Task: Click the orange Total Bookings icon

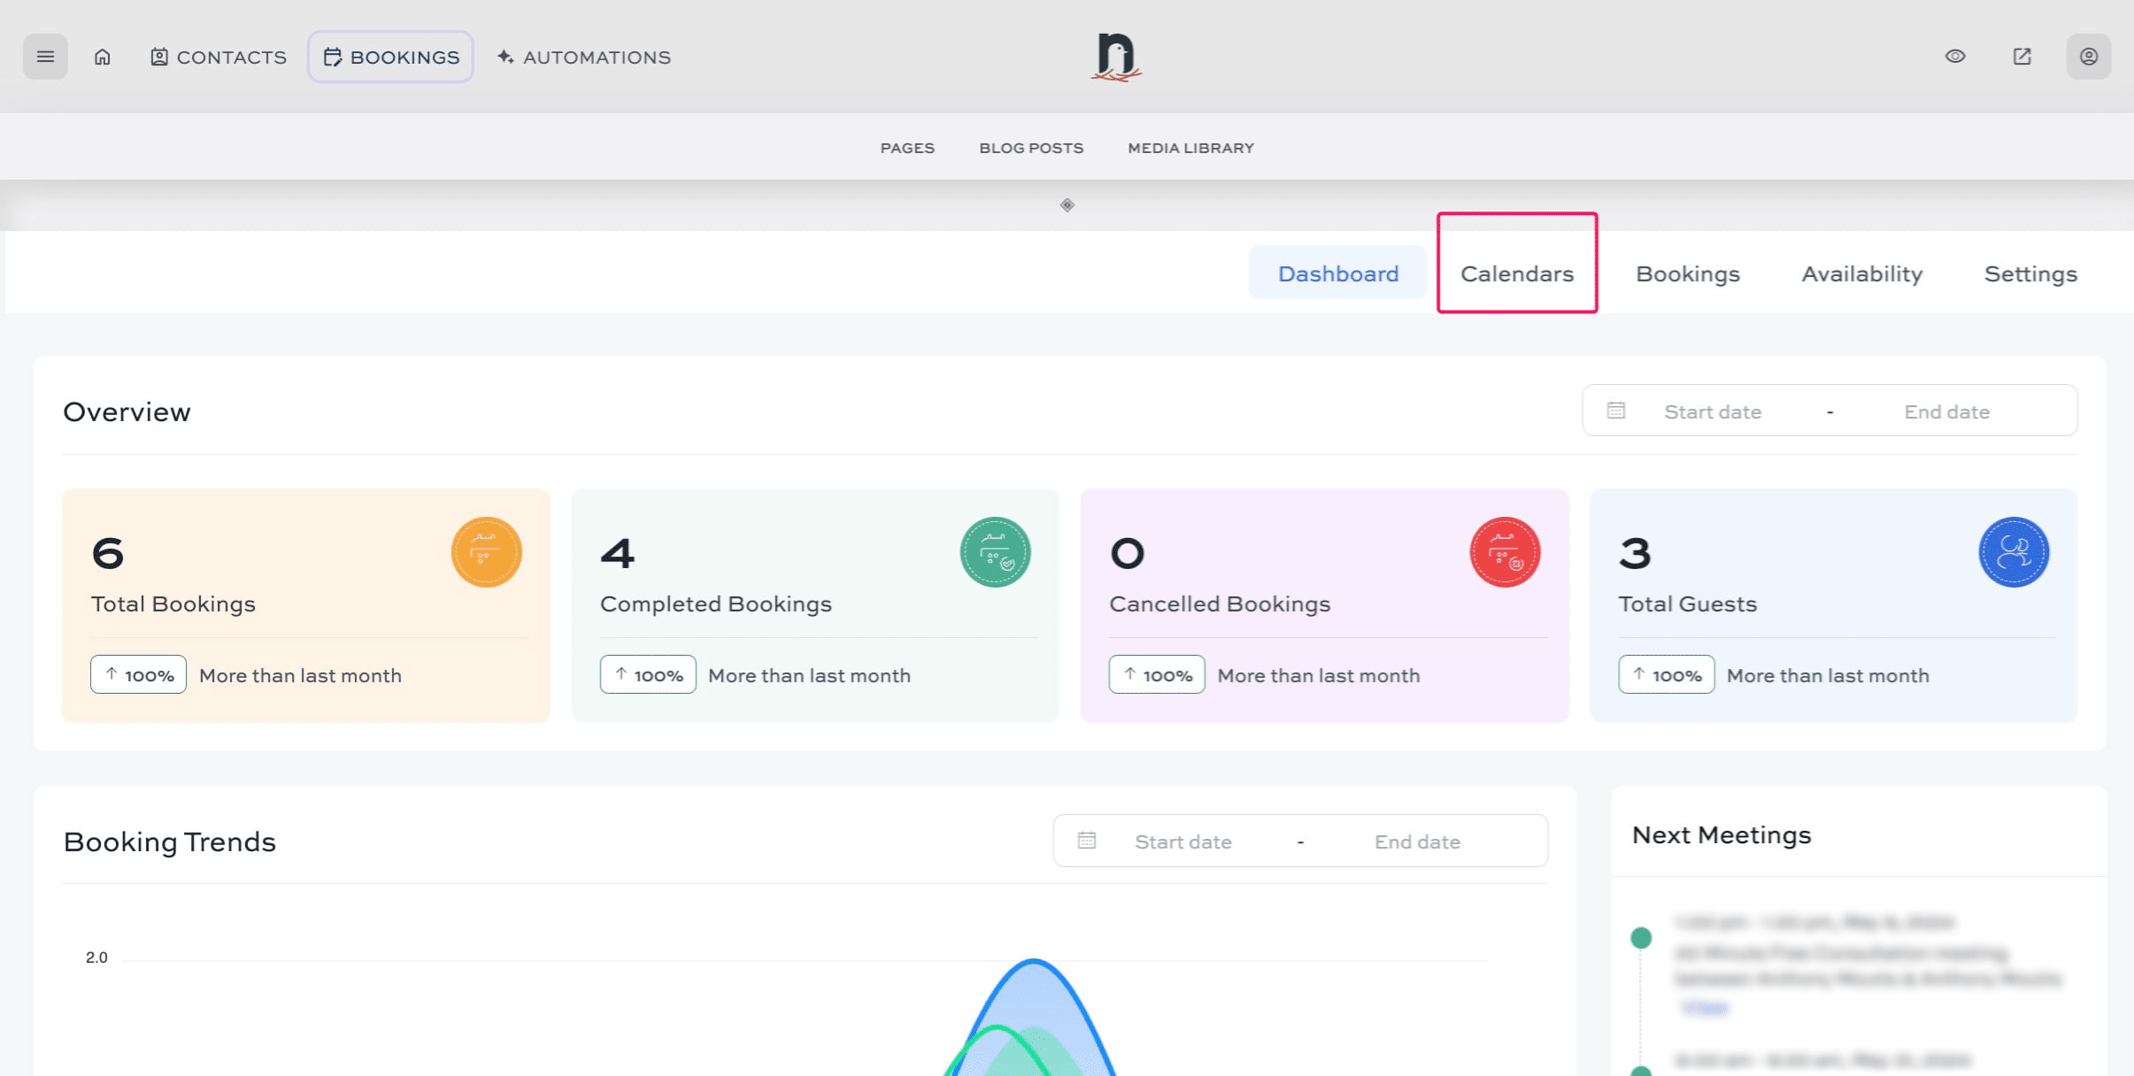Action: click(486, 552)
